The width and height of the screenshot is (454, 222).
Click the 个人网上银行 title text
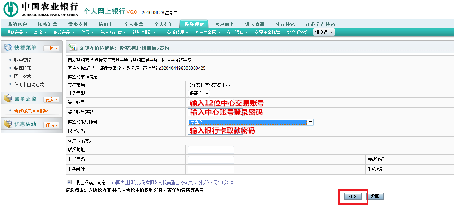point(104,11)
